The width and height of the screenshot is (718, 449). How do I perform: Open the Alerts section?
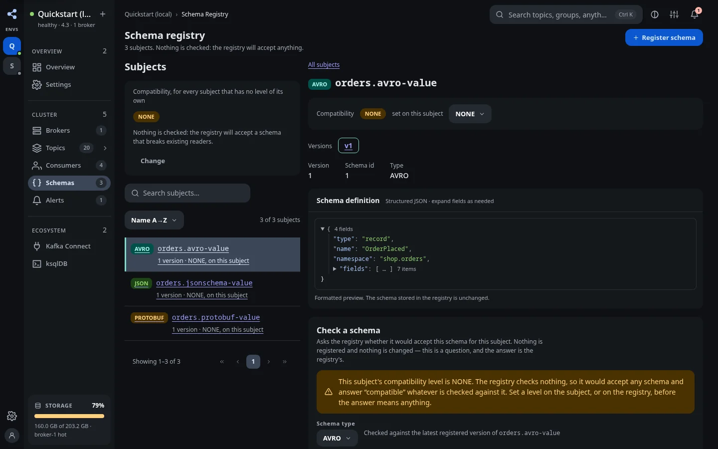tap(69, 201)
